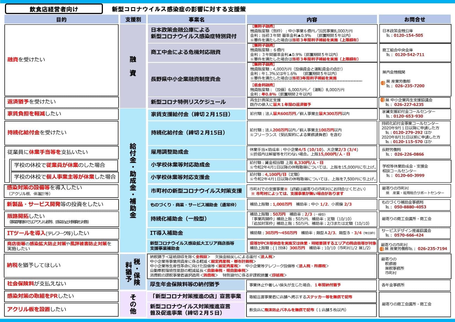Click サービスデザイン推進協議会 phone 0570-666-424

coord(409,235)
